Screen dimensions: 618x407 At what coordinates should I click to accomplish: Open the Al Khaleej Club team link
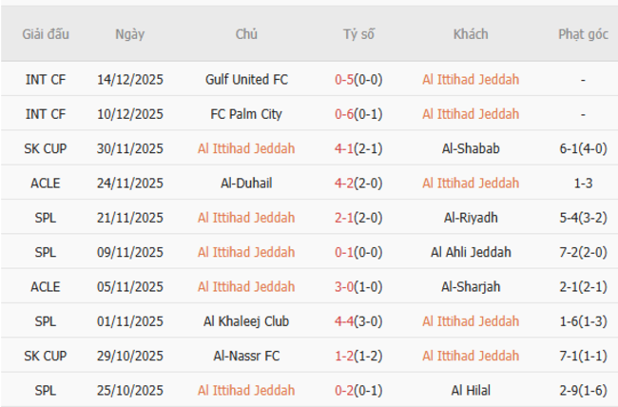click(x=246, y=321)
